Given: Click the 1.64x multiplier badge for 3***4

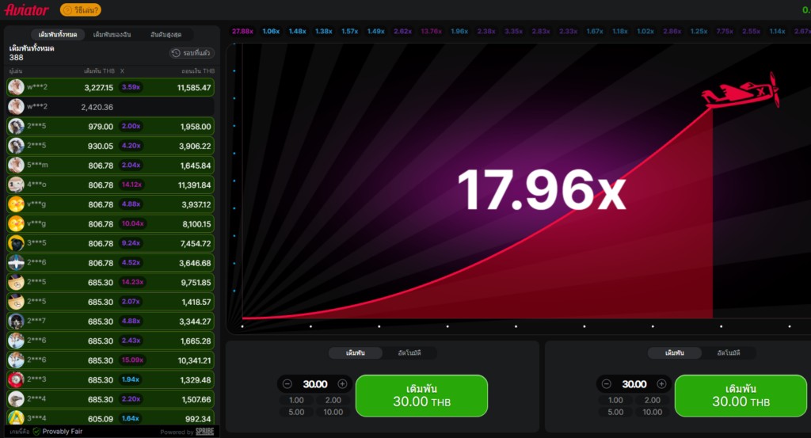Looking at the screenshot, I should tap(131, 418).
